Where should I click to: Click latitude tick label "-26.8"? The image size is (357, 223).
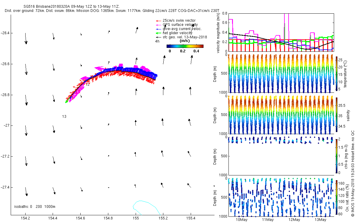5,95
